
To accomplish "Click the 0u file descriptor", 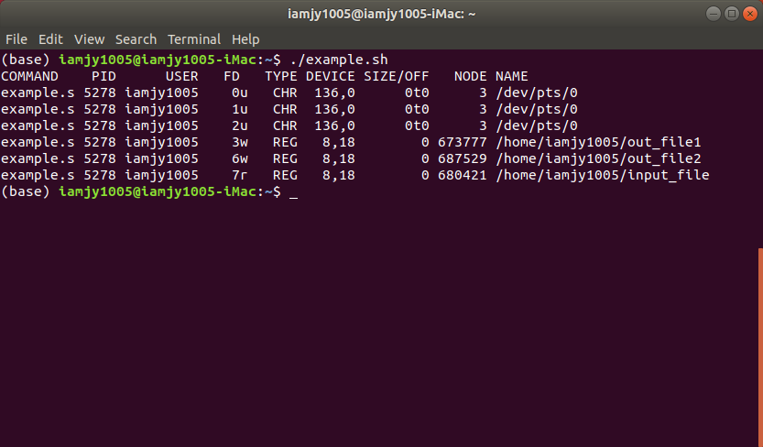I will [240, 93].
